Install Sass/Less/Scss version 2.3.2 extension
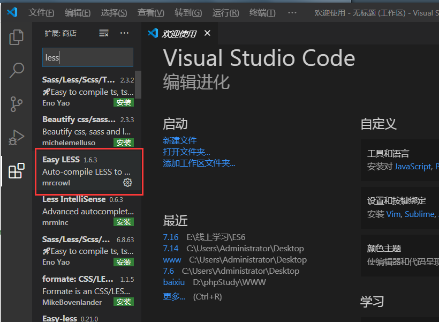This screenshot has width=439, height=322. pyautogui.click(x=124, y=102)
